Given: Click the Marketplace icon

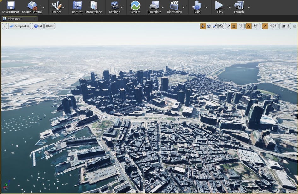Looking at the screenshot, I should click(x=93, y=7).
